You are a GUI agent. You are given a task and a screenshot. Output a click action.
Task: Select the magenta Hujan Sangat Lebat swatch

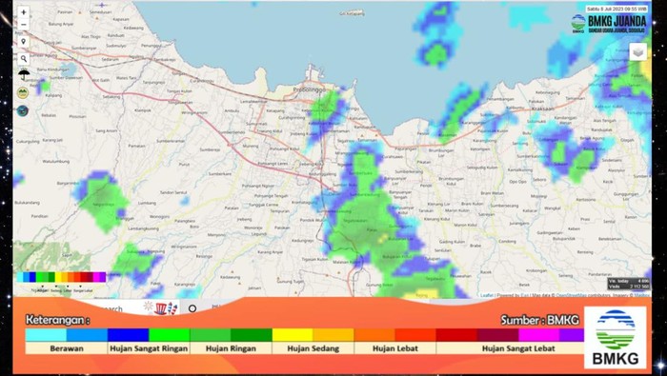(539, 335)
